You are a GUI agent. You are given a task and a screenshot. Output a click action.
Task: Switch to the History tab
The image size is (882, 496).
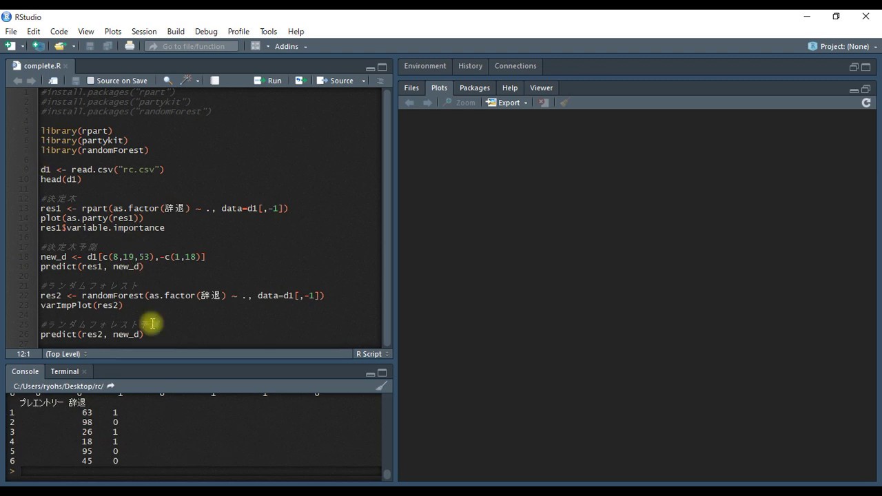click(471, 66)
